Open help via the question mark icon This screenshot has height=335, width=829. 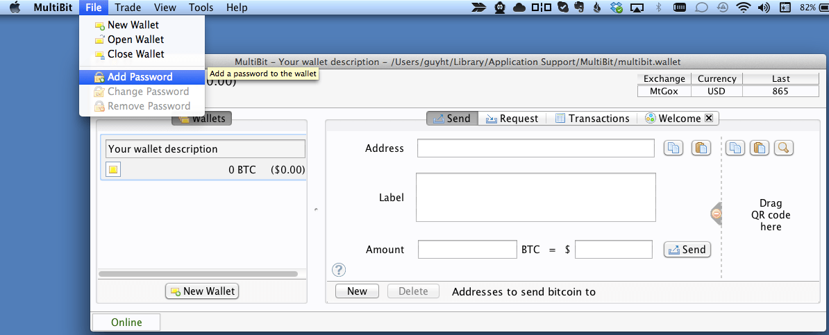(338, 270)
